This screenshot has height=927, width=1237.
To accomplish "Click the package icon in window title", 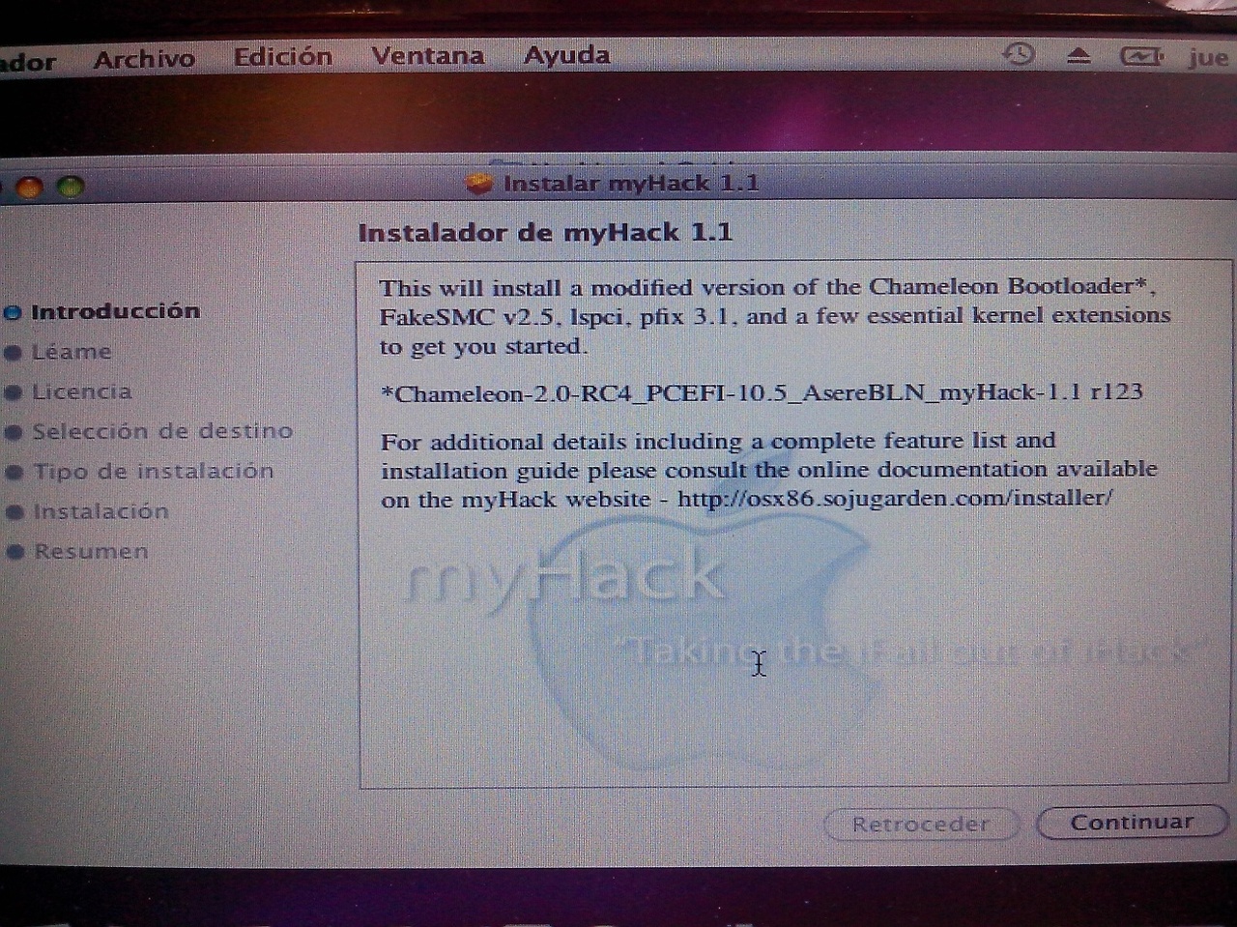I will click(479, 183).
